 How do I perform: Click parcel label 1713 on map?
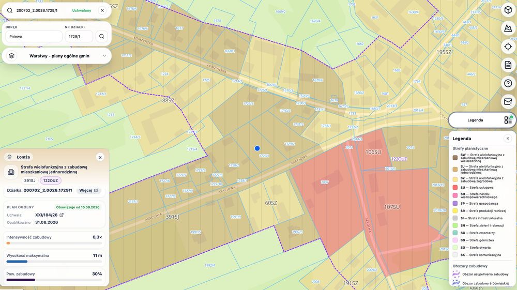click(x=111, y=115)
